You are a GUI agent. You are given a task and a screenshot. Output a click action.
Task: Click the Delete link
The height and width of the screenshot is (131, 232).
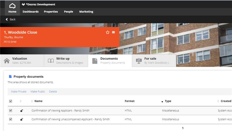[53, 92]
